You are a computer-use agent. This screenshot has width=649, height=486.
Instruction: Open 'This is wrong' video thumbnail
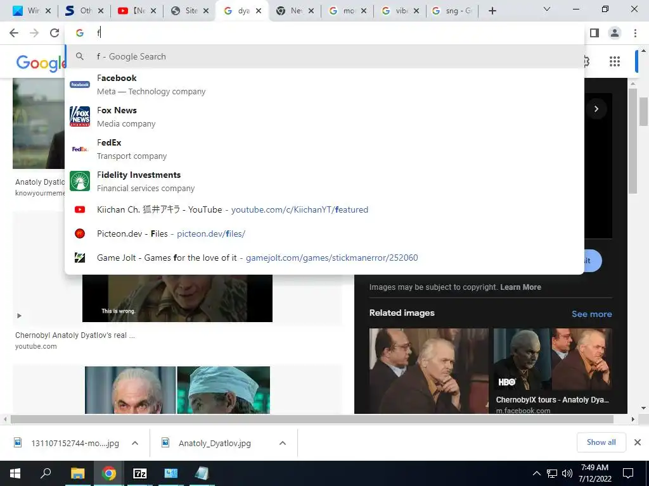[177, 298]
